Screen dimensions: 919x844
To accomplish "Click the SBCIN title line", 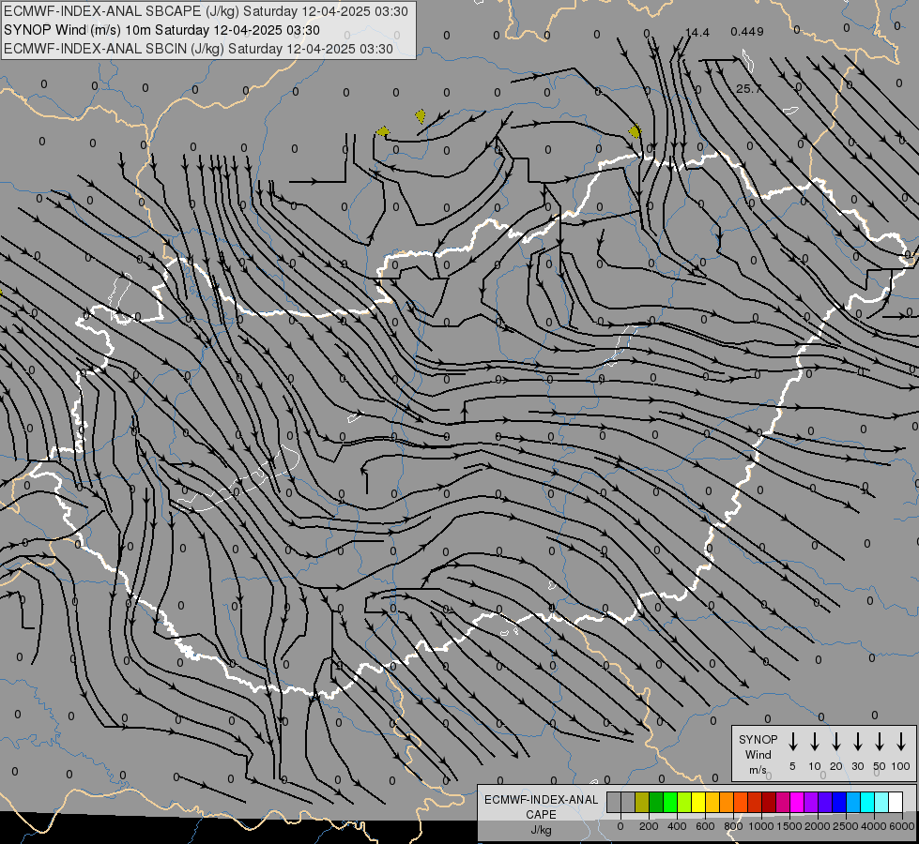I will pyautogui.click(x=198, y=49).
